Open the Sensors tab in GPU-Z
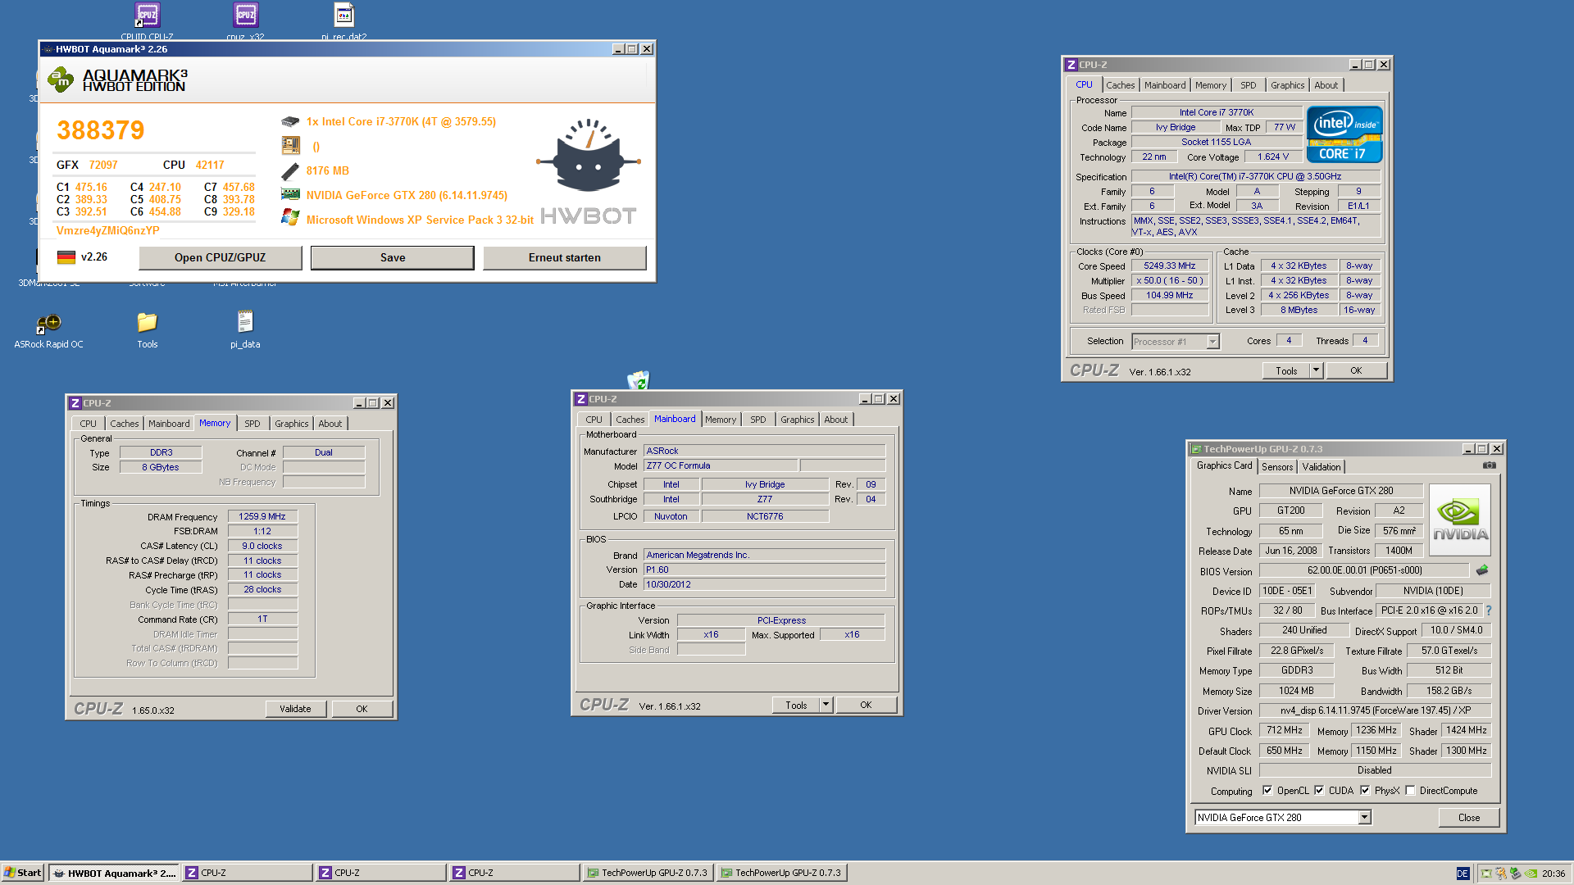1574x885 pixels. click(x=1277, y=467)
